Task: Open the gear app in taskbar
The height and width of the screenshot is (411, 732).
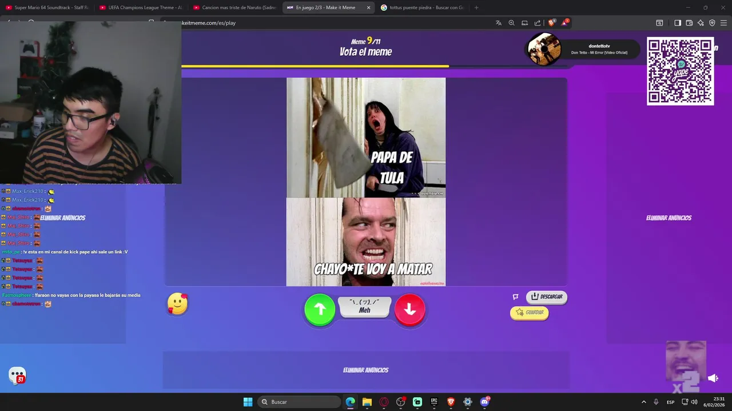Action: click(468, 402)
